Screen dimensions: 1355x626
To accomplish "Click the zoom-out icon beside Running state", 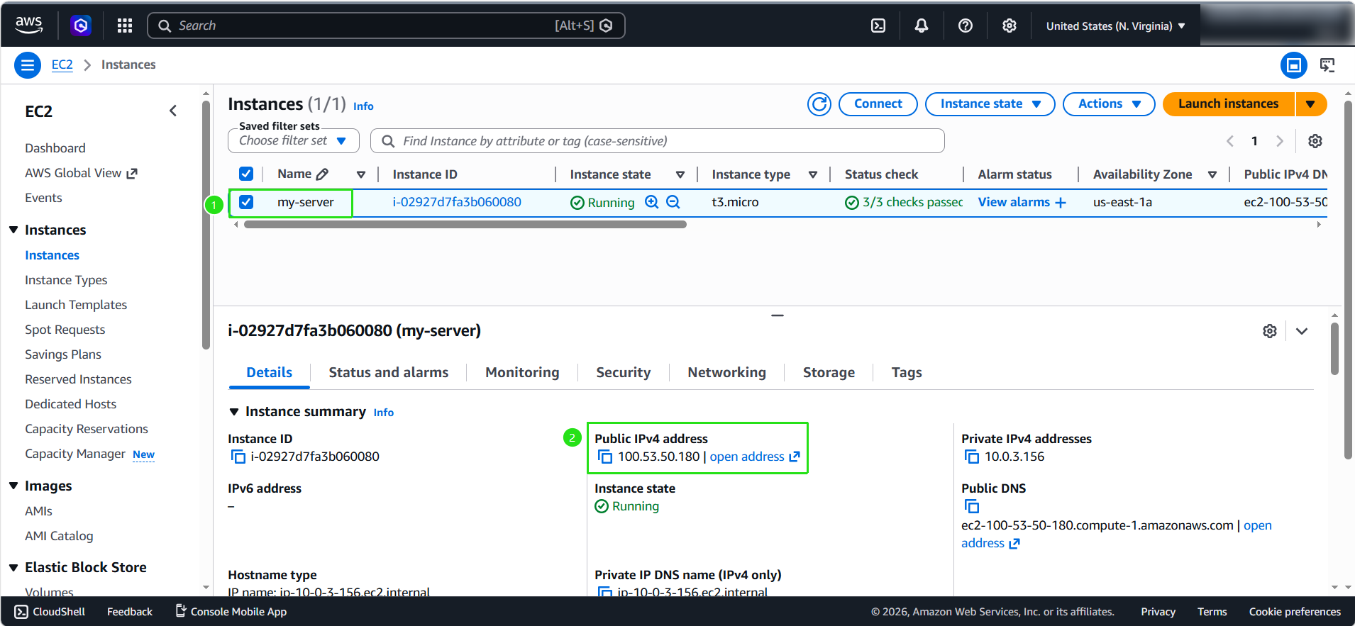I will pos(673,202).
